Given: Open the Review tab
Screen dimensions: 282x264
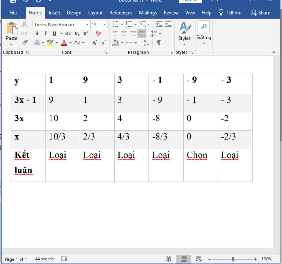Looking at the screenshot, I should coord(171,13).
